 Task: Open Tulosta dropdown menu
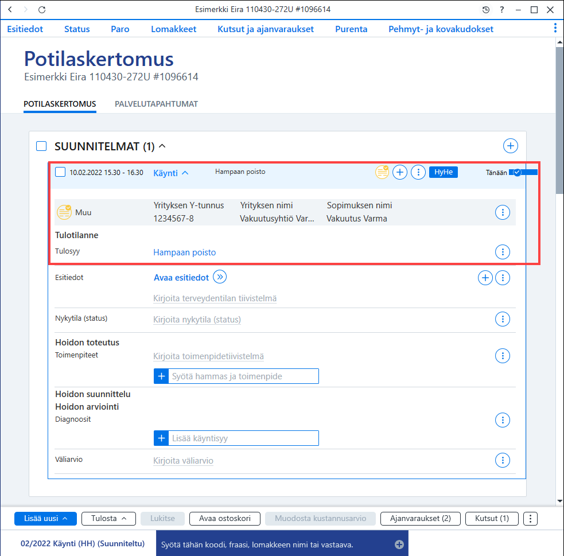108,519
